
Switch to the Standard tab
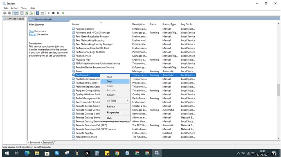tap(48, 143)
